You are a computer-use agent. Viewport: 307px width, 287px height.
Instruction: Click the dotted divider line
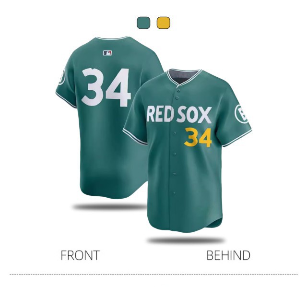[x=153, y=274]
